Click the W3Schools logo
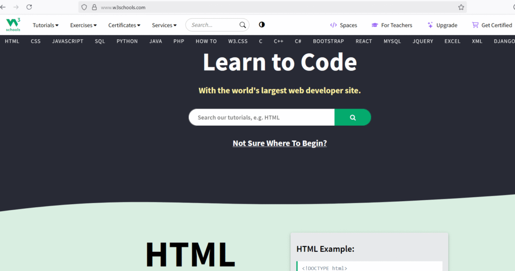515x271 pixels. 13,25
